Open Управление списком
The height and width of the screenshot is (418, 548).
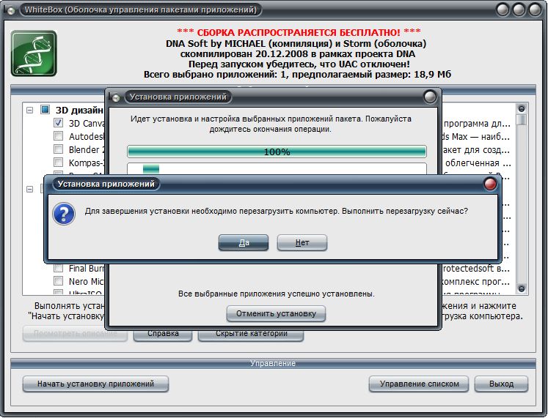pos(419,384)
